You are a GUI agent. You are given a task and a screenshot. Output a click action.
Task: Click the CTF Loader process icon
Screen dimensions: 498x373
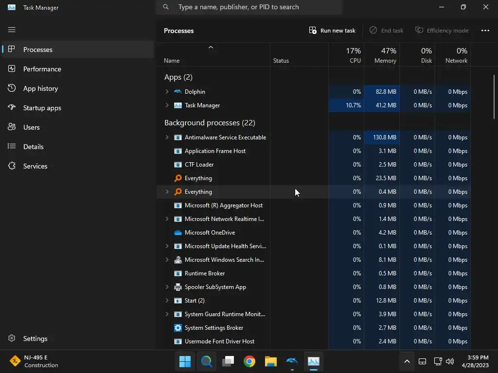pyautogui.click(x=178, y=165)
